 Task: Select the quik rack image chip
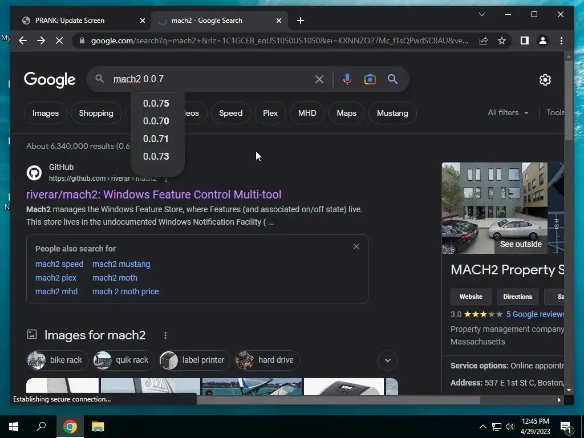[x=123, y=360]
